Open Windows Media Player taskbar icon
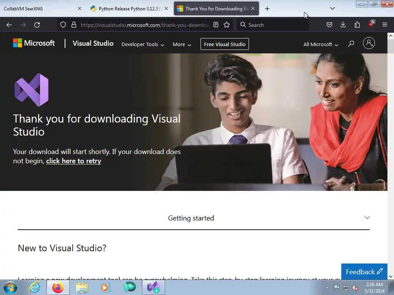The image size is (394, 295). click(105, 287)
